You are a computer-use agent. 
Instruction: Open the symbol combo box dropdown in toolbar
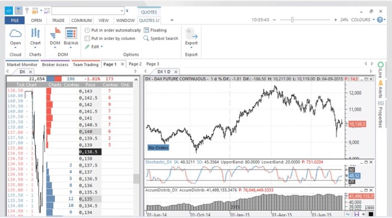122,11
